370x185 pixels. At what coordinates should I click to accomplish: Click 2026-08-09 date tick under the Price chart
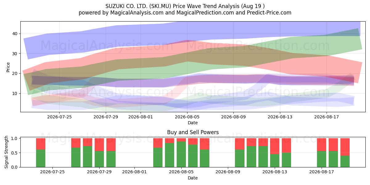coord(233,117)
